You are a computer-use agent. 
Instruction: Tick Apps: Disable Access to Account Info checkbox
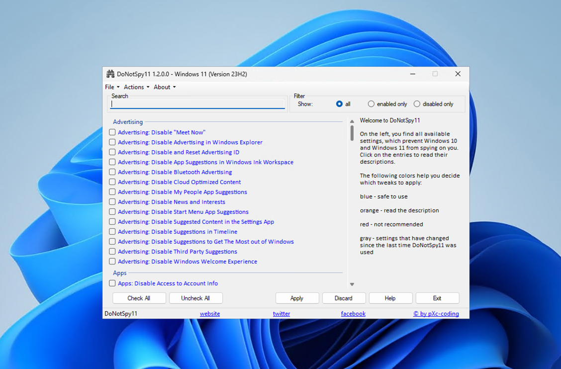point(112,283)
